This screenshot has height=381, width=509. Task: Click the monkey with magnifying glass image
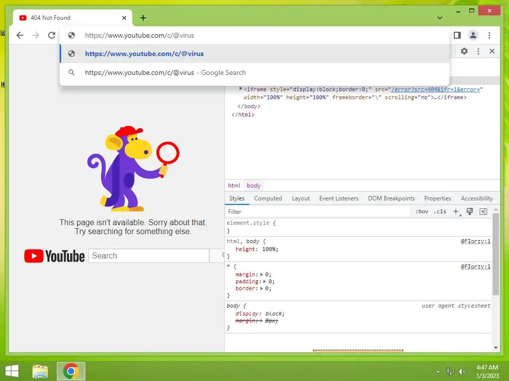pos(133,169)
